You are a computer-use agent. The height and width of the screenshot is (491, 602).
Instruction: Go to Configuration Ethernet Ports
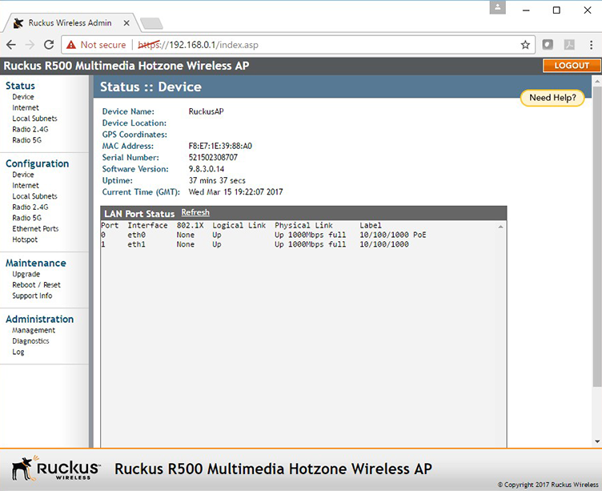click(x=35, y=229)
